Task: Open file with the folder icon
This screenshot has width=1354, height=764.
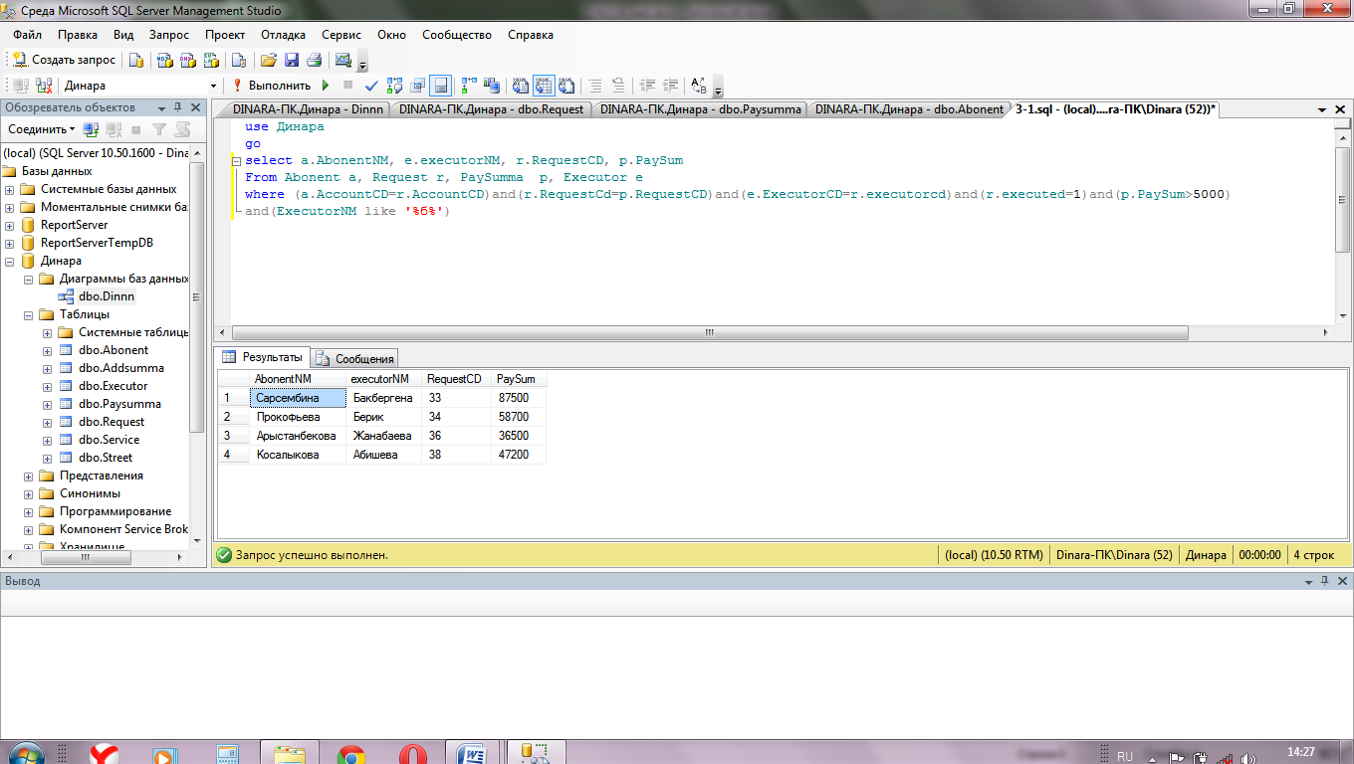Action: click(x=269, y=60)
